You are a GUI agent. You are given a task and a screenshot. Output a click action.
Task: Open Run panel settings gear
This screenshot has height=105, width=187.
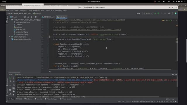173,75
